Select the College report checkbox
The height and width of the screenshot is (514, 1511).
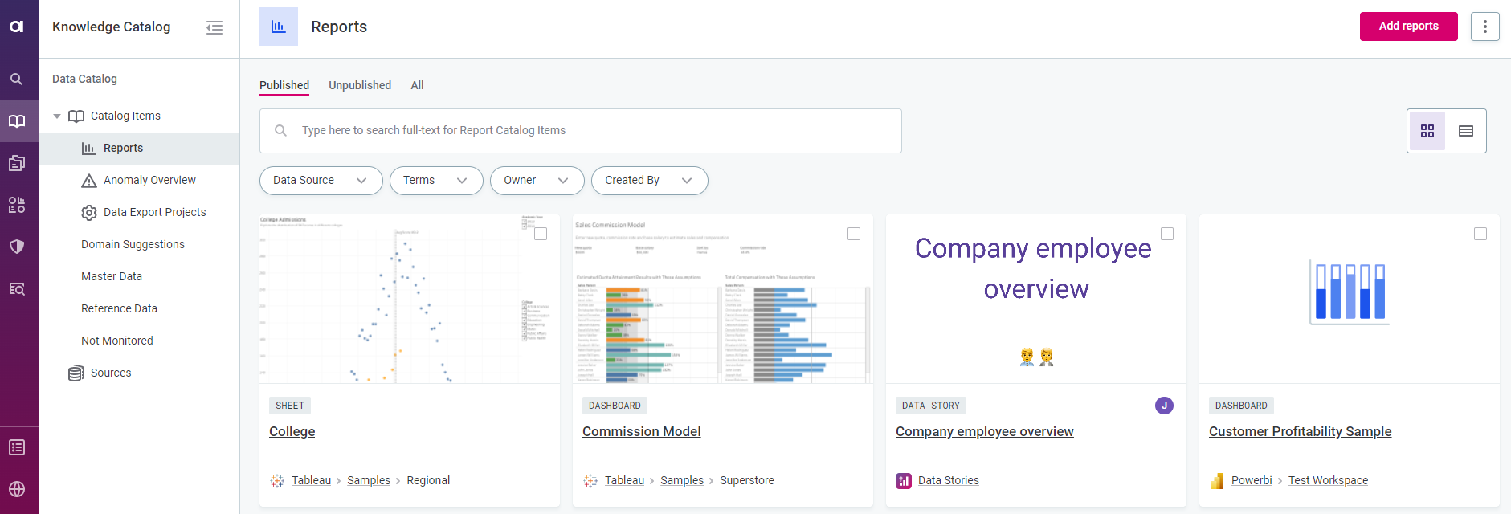(x=541, y=234)
